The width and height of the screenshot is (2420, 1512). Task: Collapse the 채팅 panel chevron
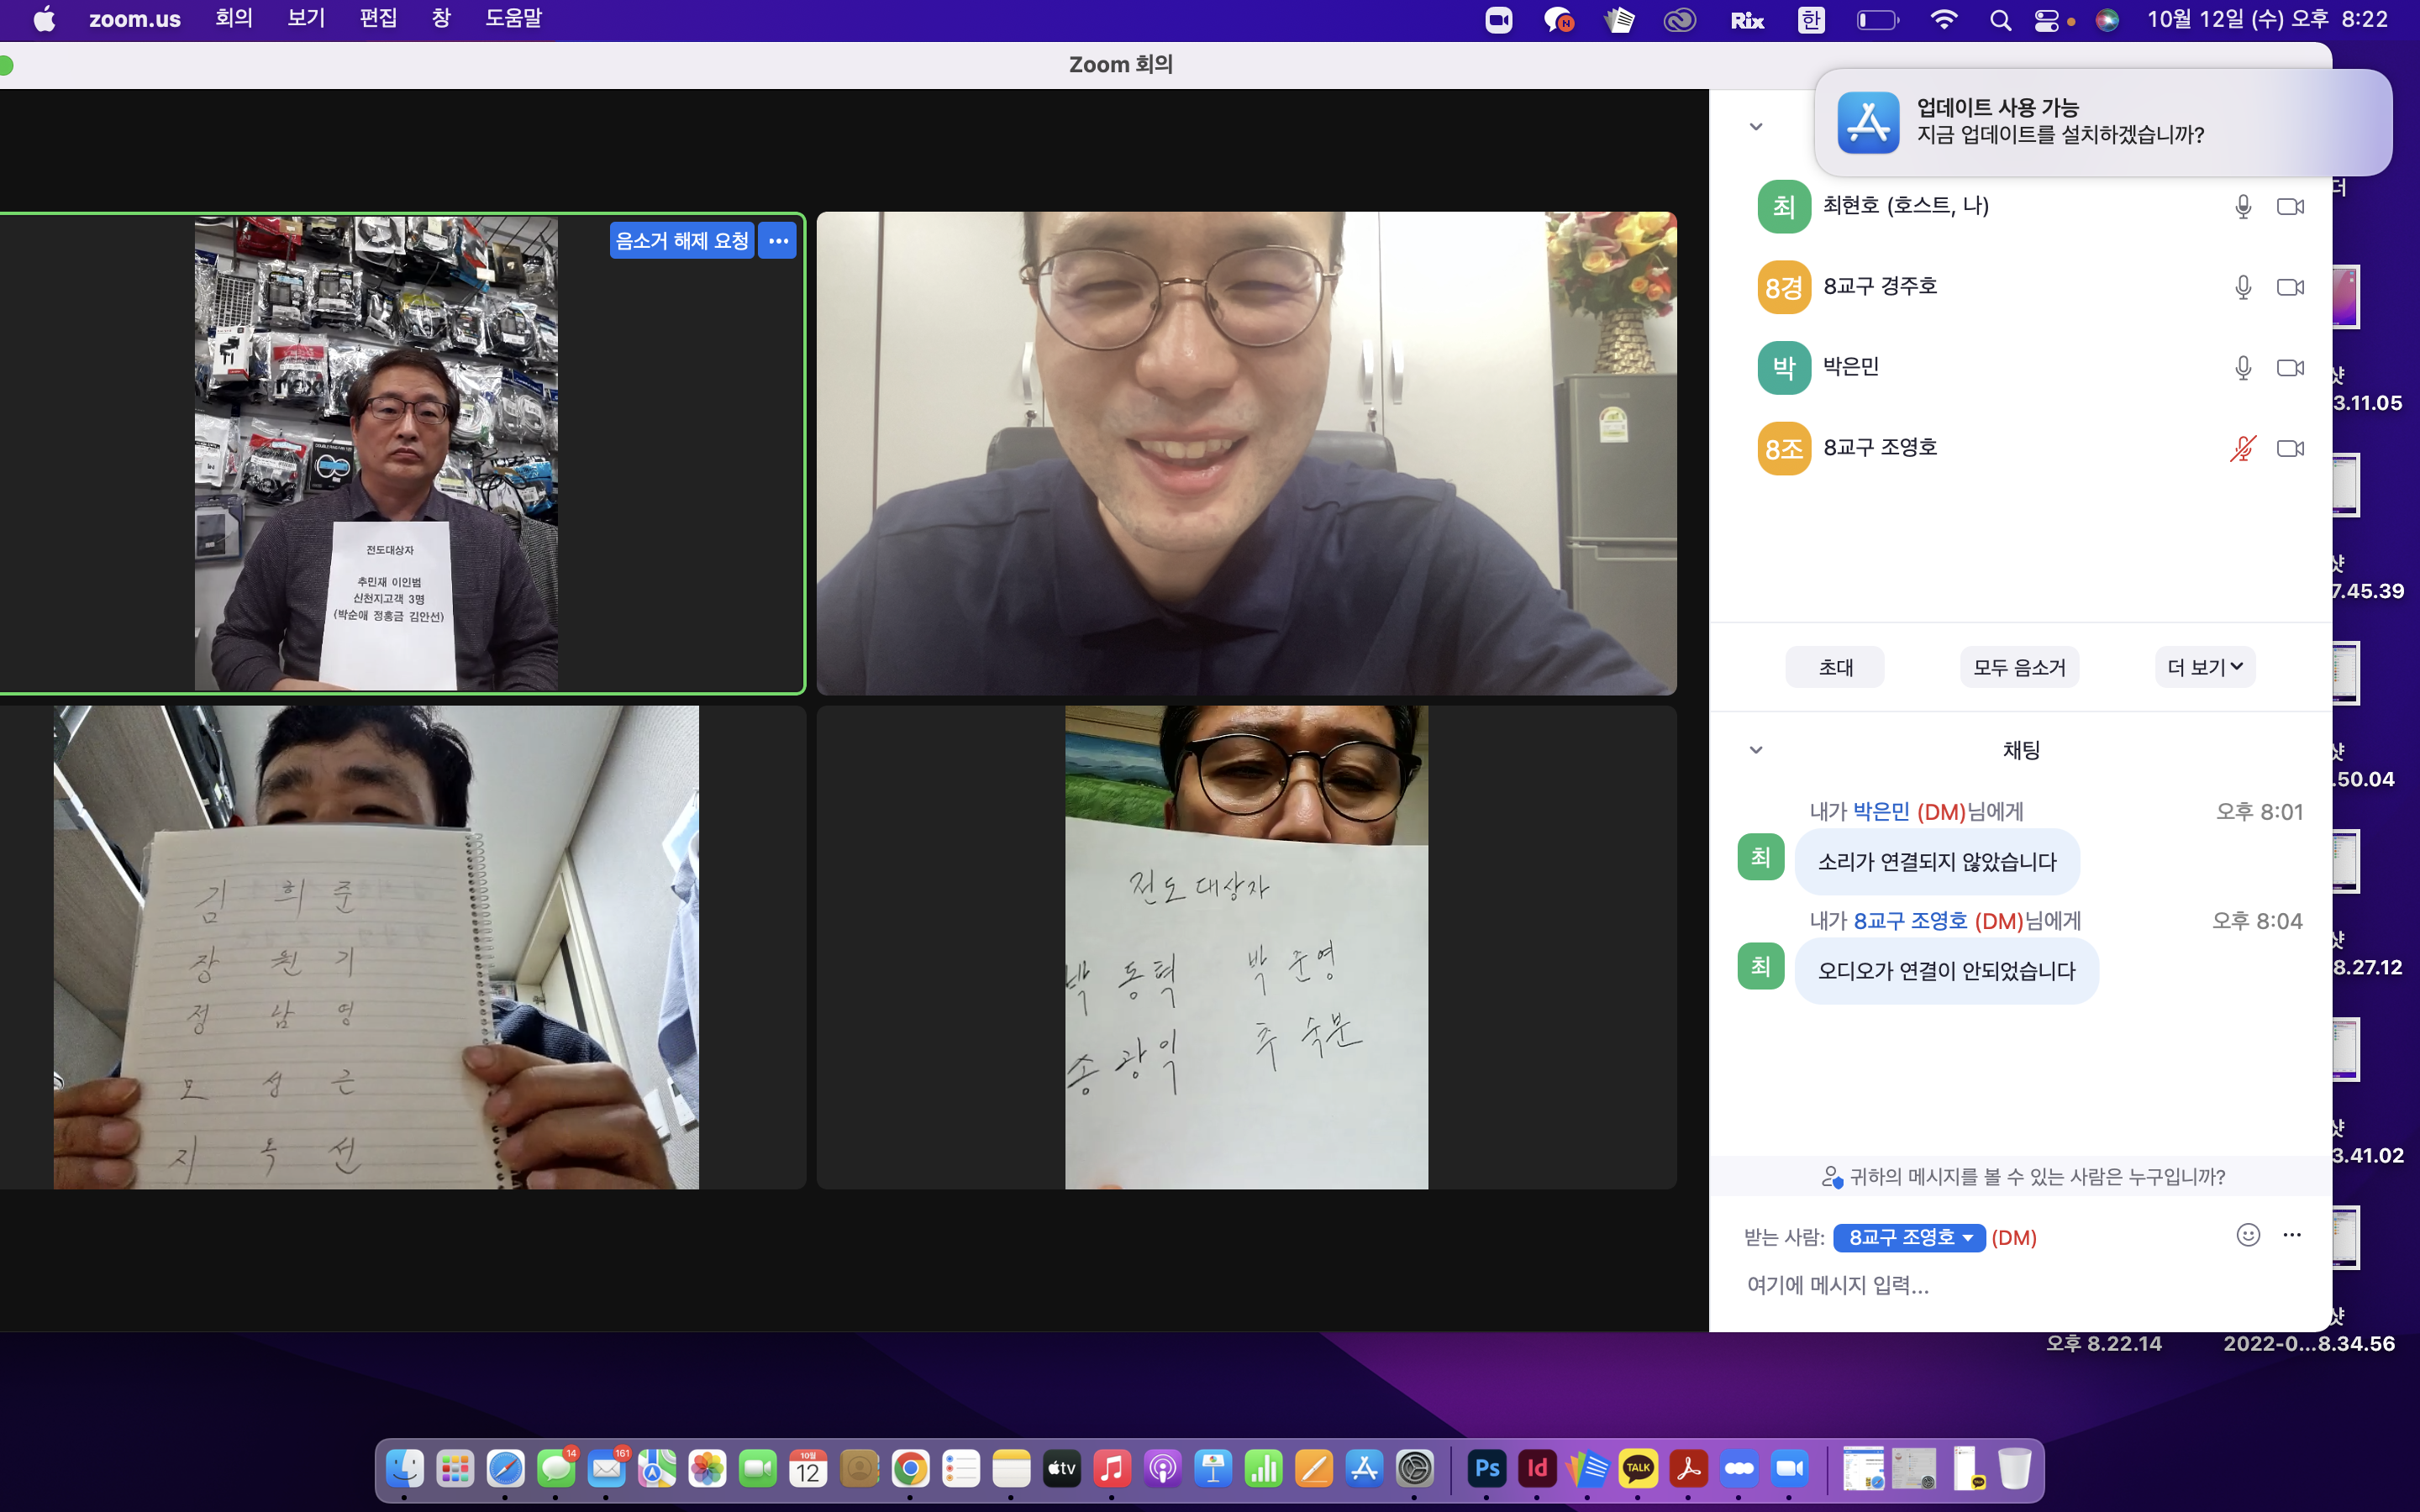tap(1756, 750)
